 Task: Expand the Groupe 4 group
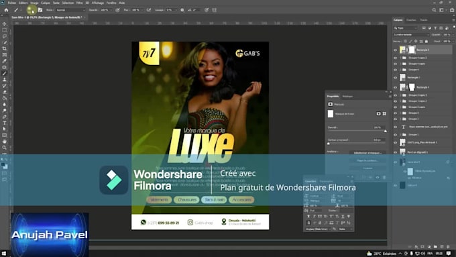[x=400, y=70]
